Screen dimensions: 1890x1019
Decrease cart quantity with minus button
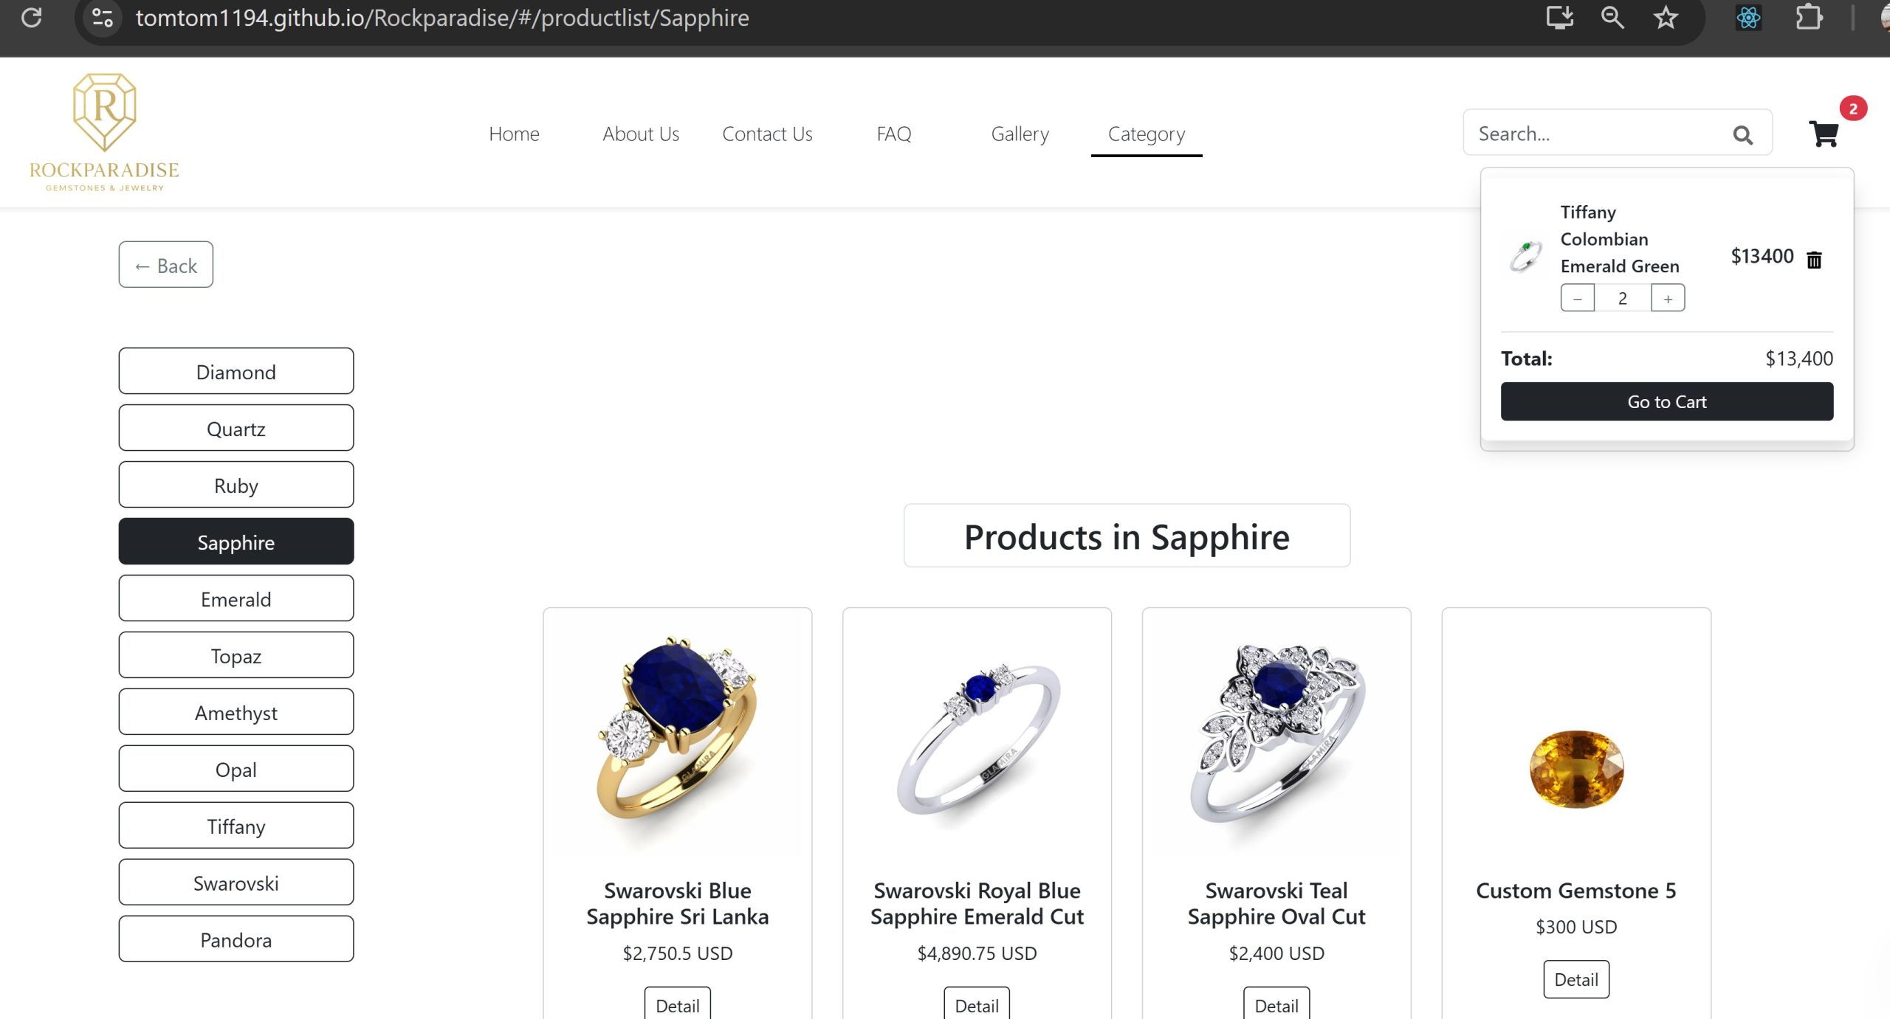(x=1578, y=298)
